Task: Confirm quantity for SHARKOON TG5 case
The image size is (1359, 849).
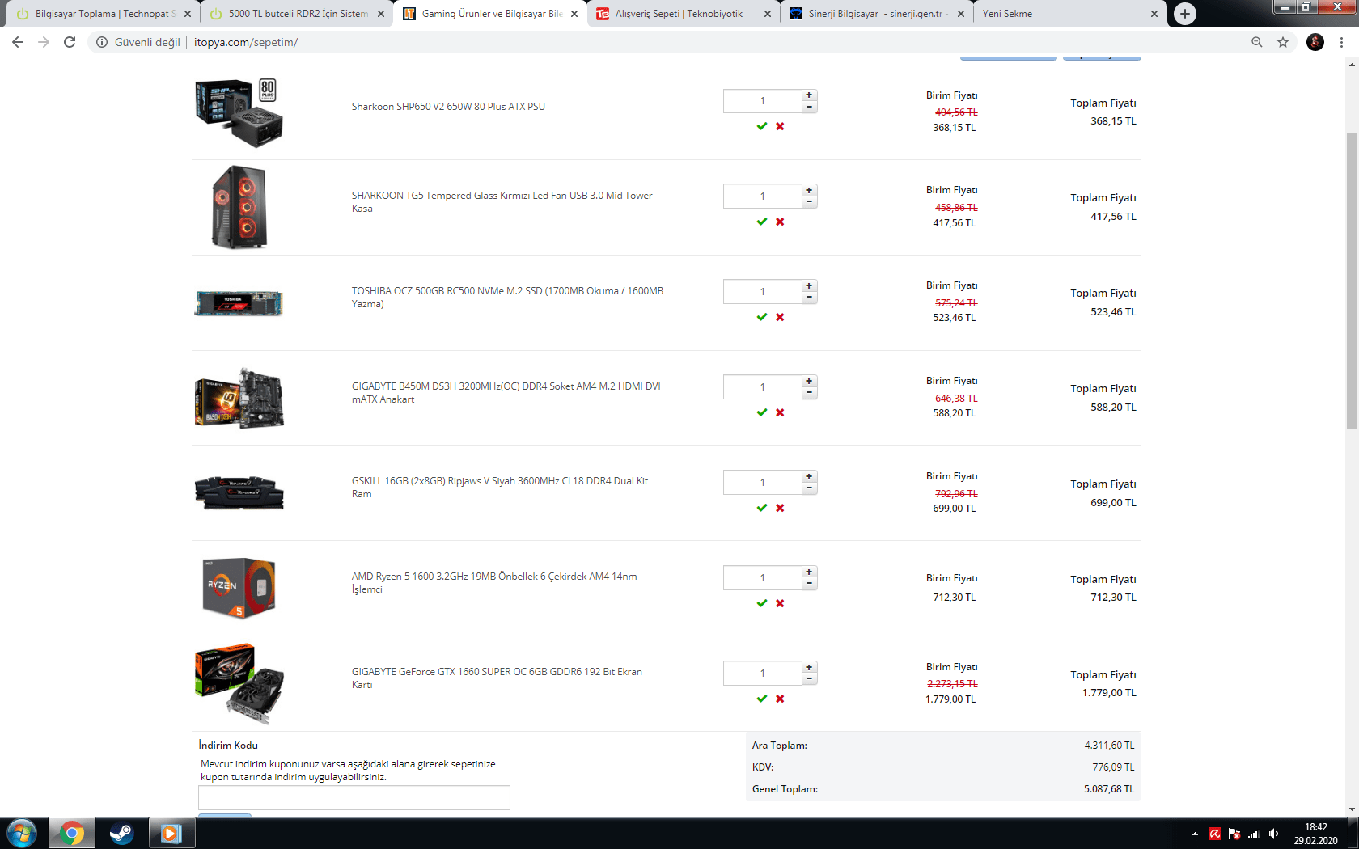Action: (x=761, y=222)
